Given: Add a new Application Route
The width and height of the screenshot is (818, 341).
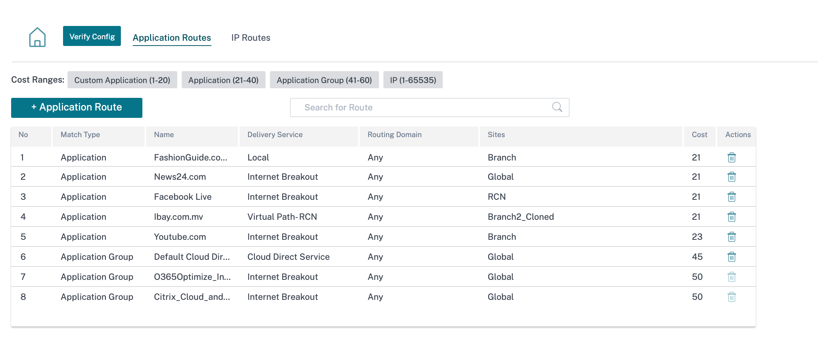Looking at the screenshot, I should [x=77, y=108].
